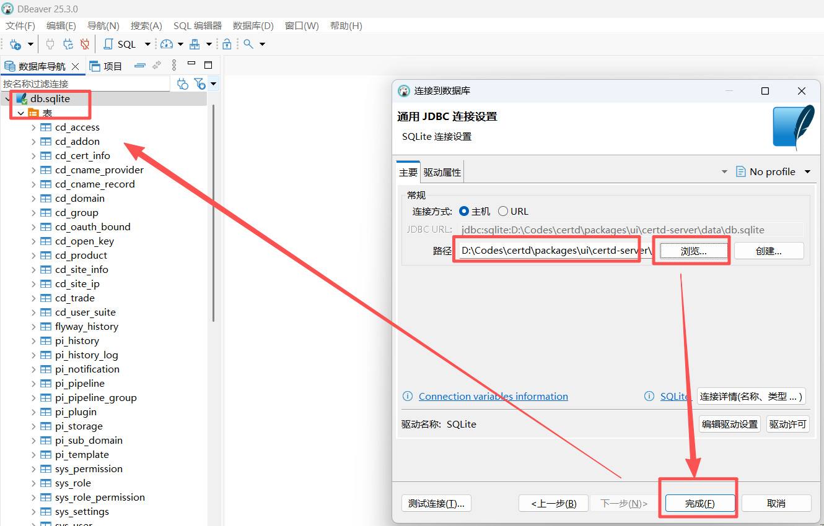The image size is (824, 526).
Task: Click the red disconnect plug icon
Action: [x=85, y=45]
